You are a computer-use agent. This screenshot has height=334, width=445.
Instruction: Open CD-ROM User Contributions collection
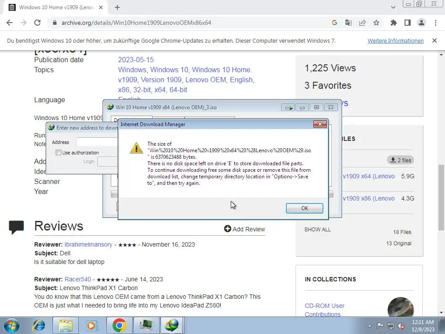pyautogui.click(x=324, y=310)
